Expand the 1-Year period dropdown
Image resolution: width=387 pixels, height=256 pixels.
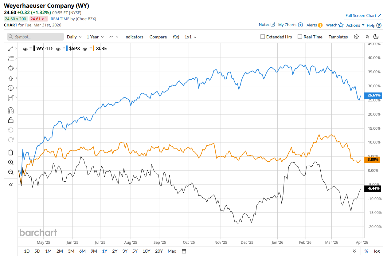point(95,37)
